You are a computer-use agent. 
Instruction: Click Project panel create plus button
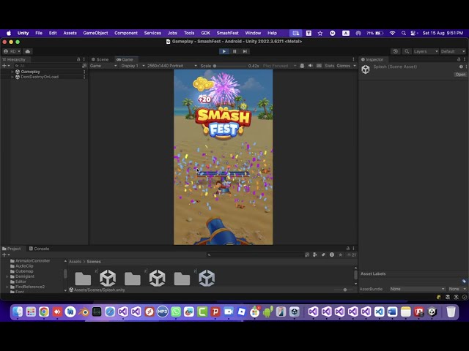coord(6,255)
